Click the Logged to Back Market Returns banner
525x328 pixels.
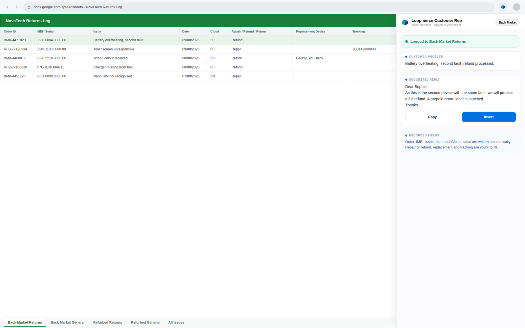(460, 41)
